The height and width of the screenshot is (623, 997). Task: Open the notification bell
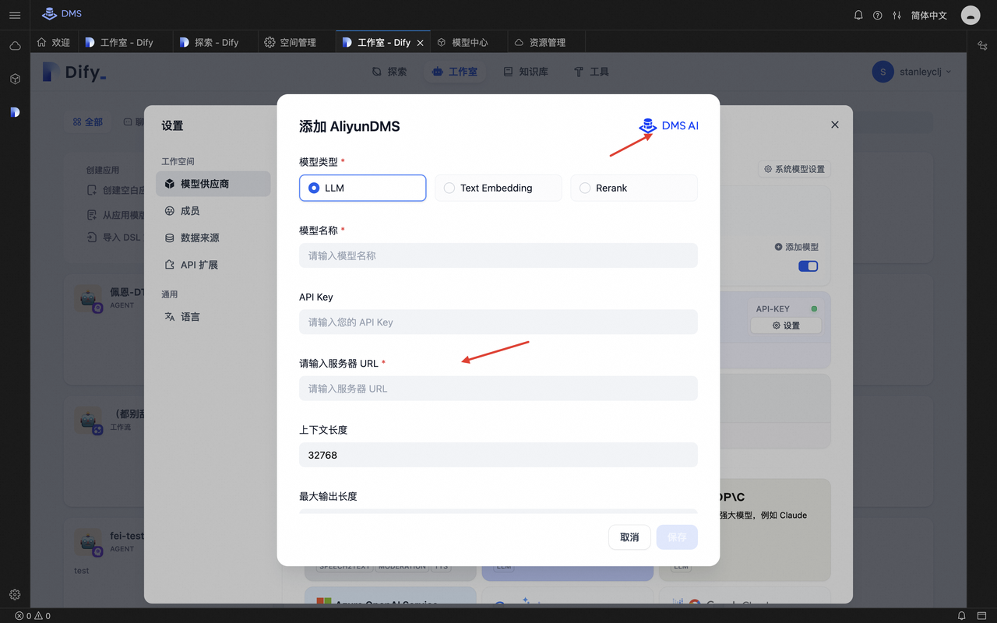pos(858,13)
